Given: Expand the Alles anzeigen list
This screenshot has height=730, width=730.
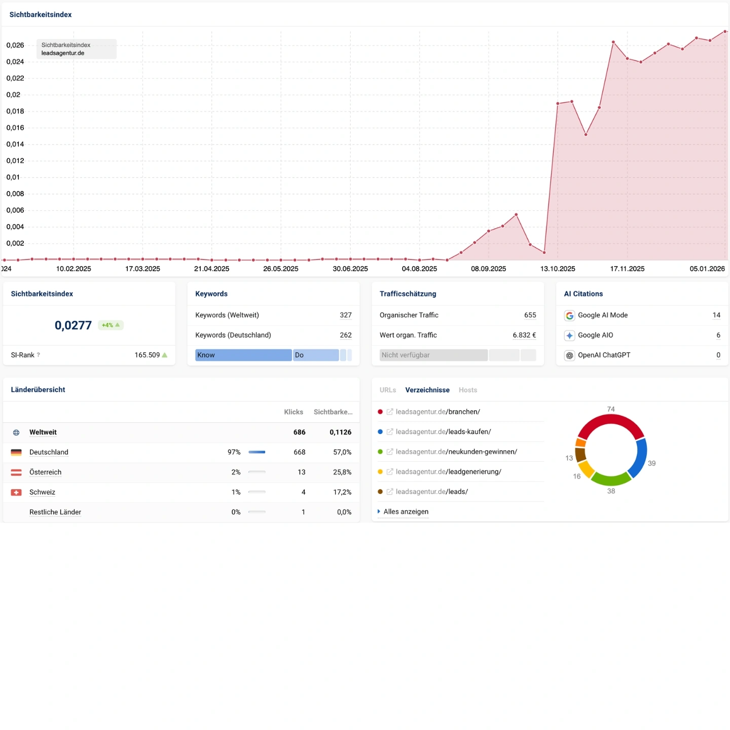Looking at the screenshot, I should [405, 512].
